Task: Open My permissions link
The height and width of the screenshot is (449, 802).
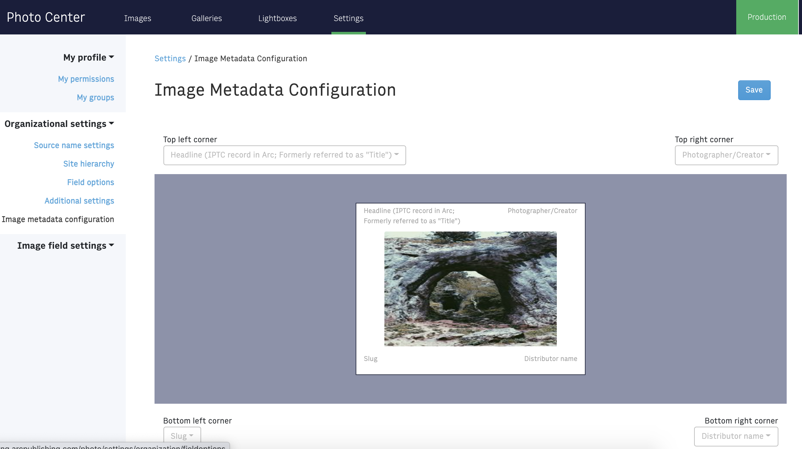Action: pos(86,79)
